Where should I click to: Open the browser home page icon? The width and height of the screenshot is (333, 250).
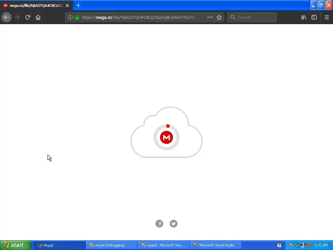point(38,17)
